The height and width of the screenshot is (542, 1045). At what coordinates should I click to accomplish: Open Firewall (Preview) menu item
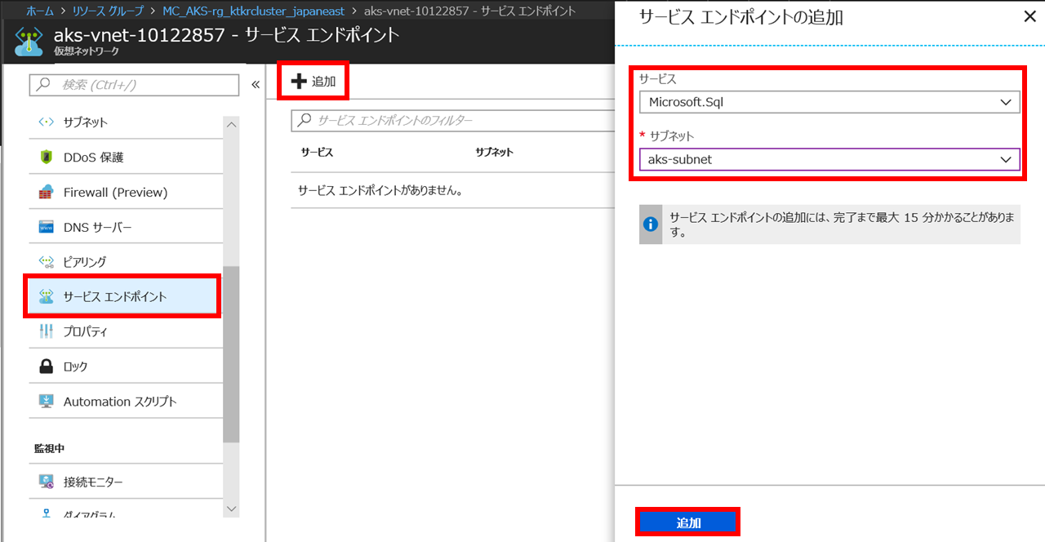(x=126, y=193)
